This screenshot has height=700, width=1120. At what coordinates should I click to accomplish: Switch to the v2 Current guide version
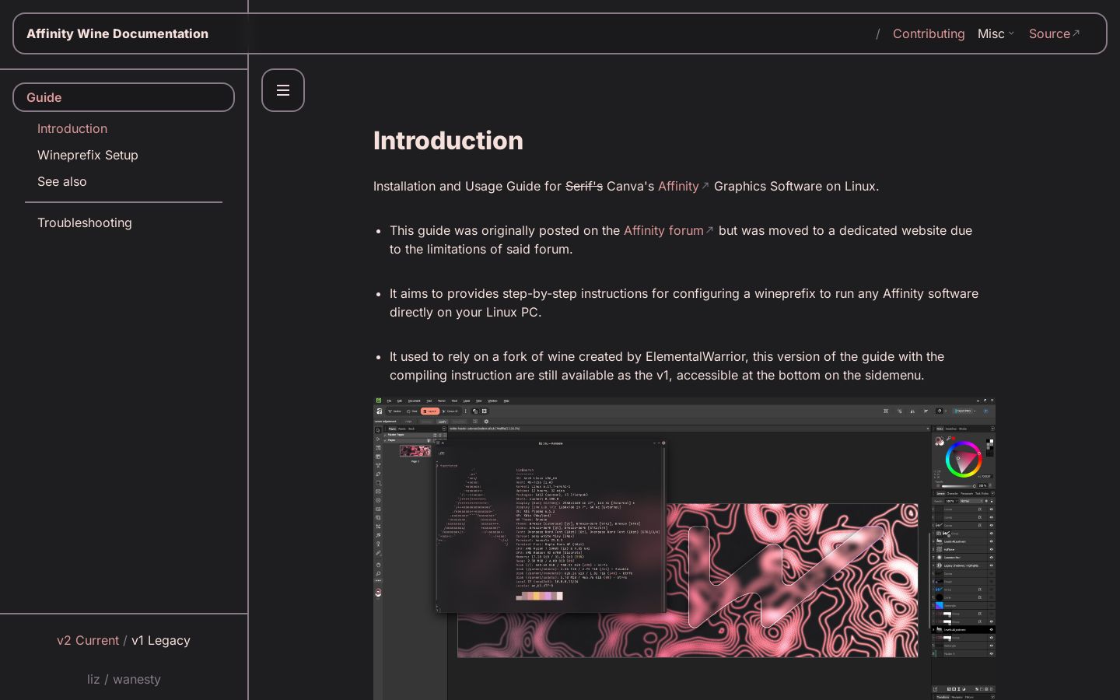click(88, 640)
